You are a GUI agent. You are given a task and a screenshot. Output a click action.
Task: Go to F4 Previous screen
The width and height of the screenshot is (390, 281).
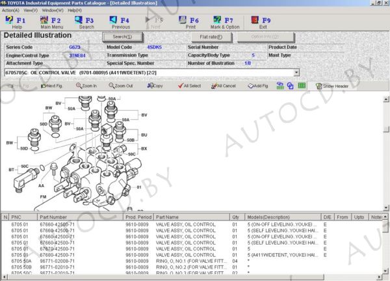120,22
